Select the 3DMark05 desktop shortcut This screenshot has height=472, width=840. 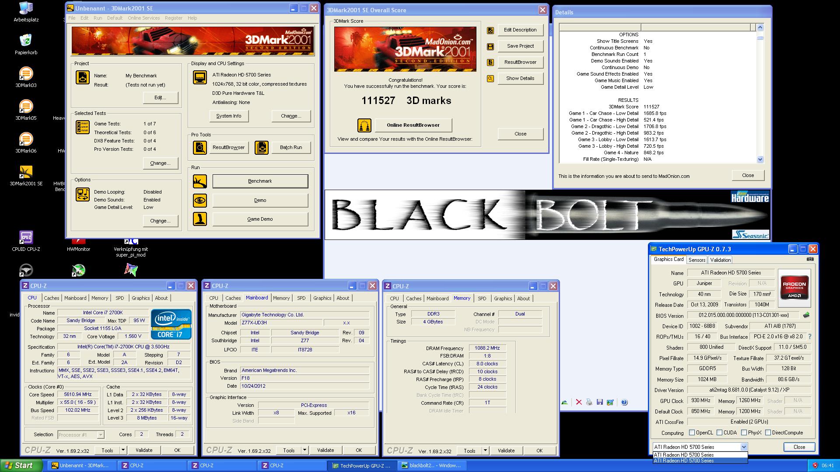coord(26,110)
